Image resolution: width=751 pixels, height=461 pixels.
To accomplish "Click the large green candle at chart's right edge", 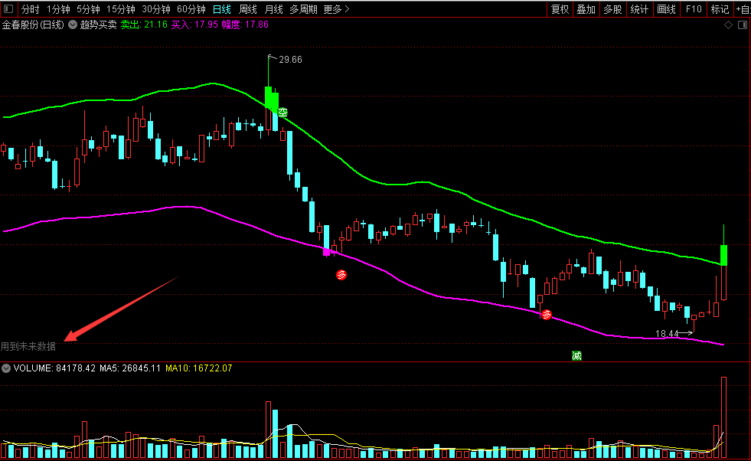I will point(723,255).
